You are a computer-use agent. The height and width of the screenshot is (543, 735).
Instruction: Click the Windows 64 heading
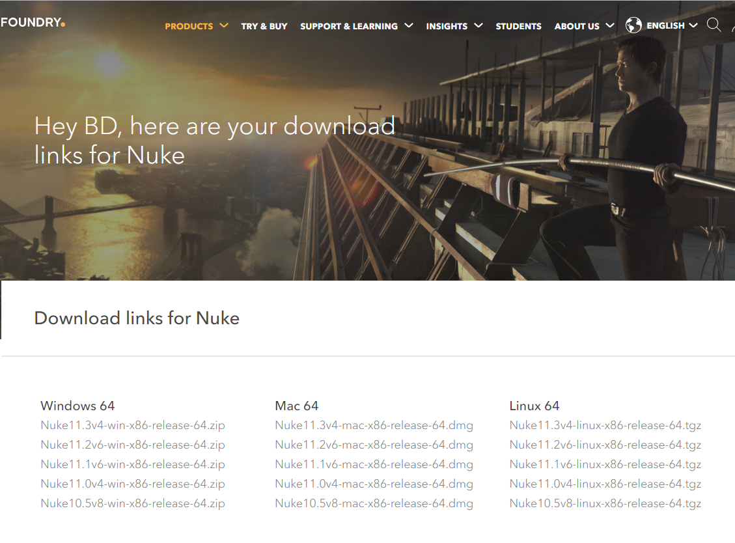[77, 406]
